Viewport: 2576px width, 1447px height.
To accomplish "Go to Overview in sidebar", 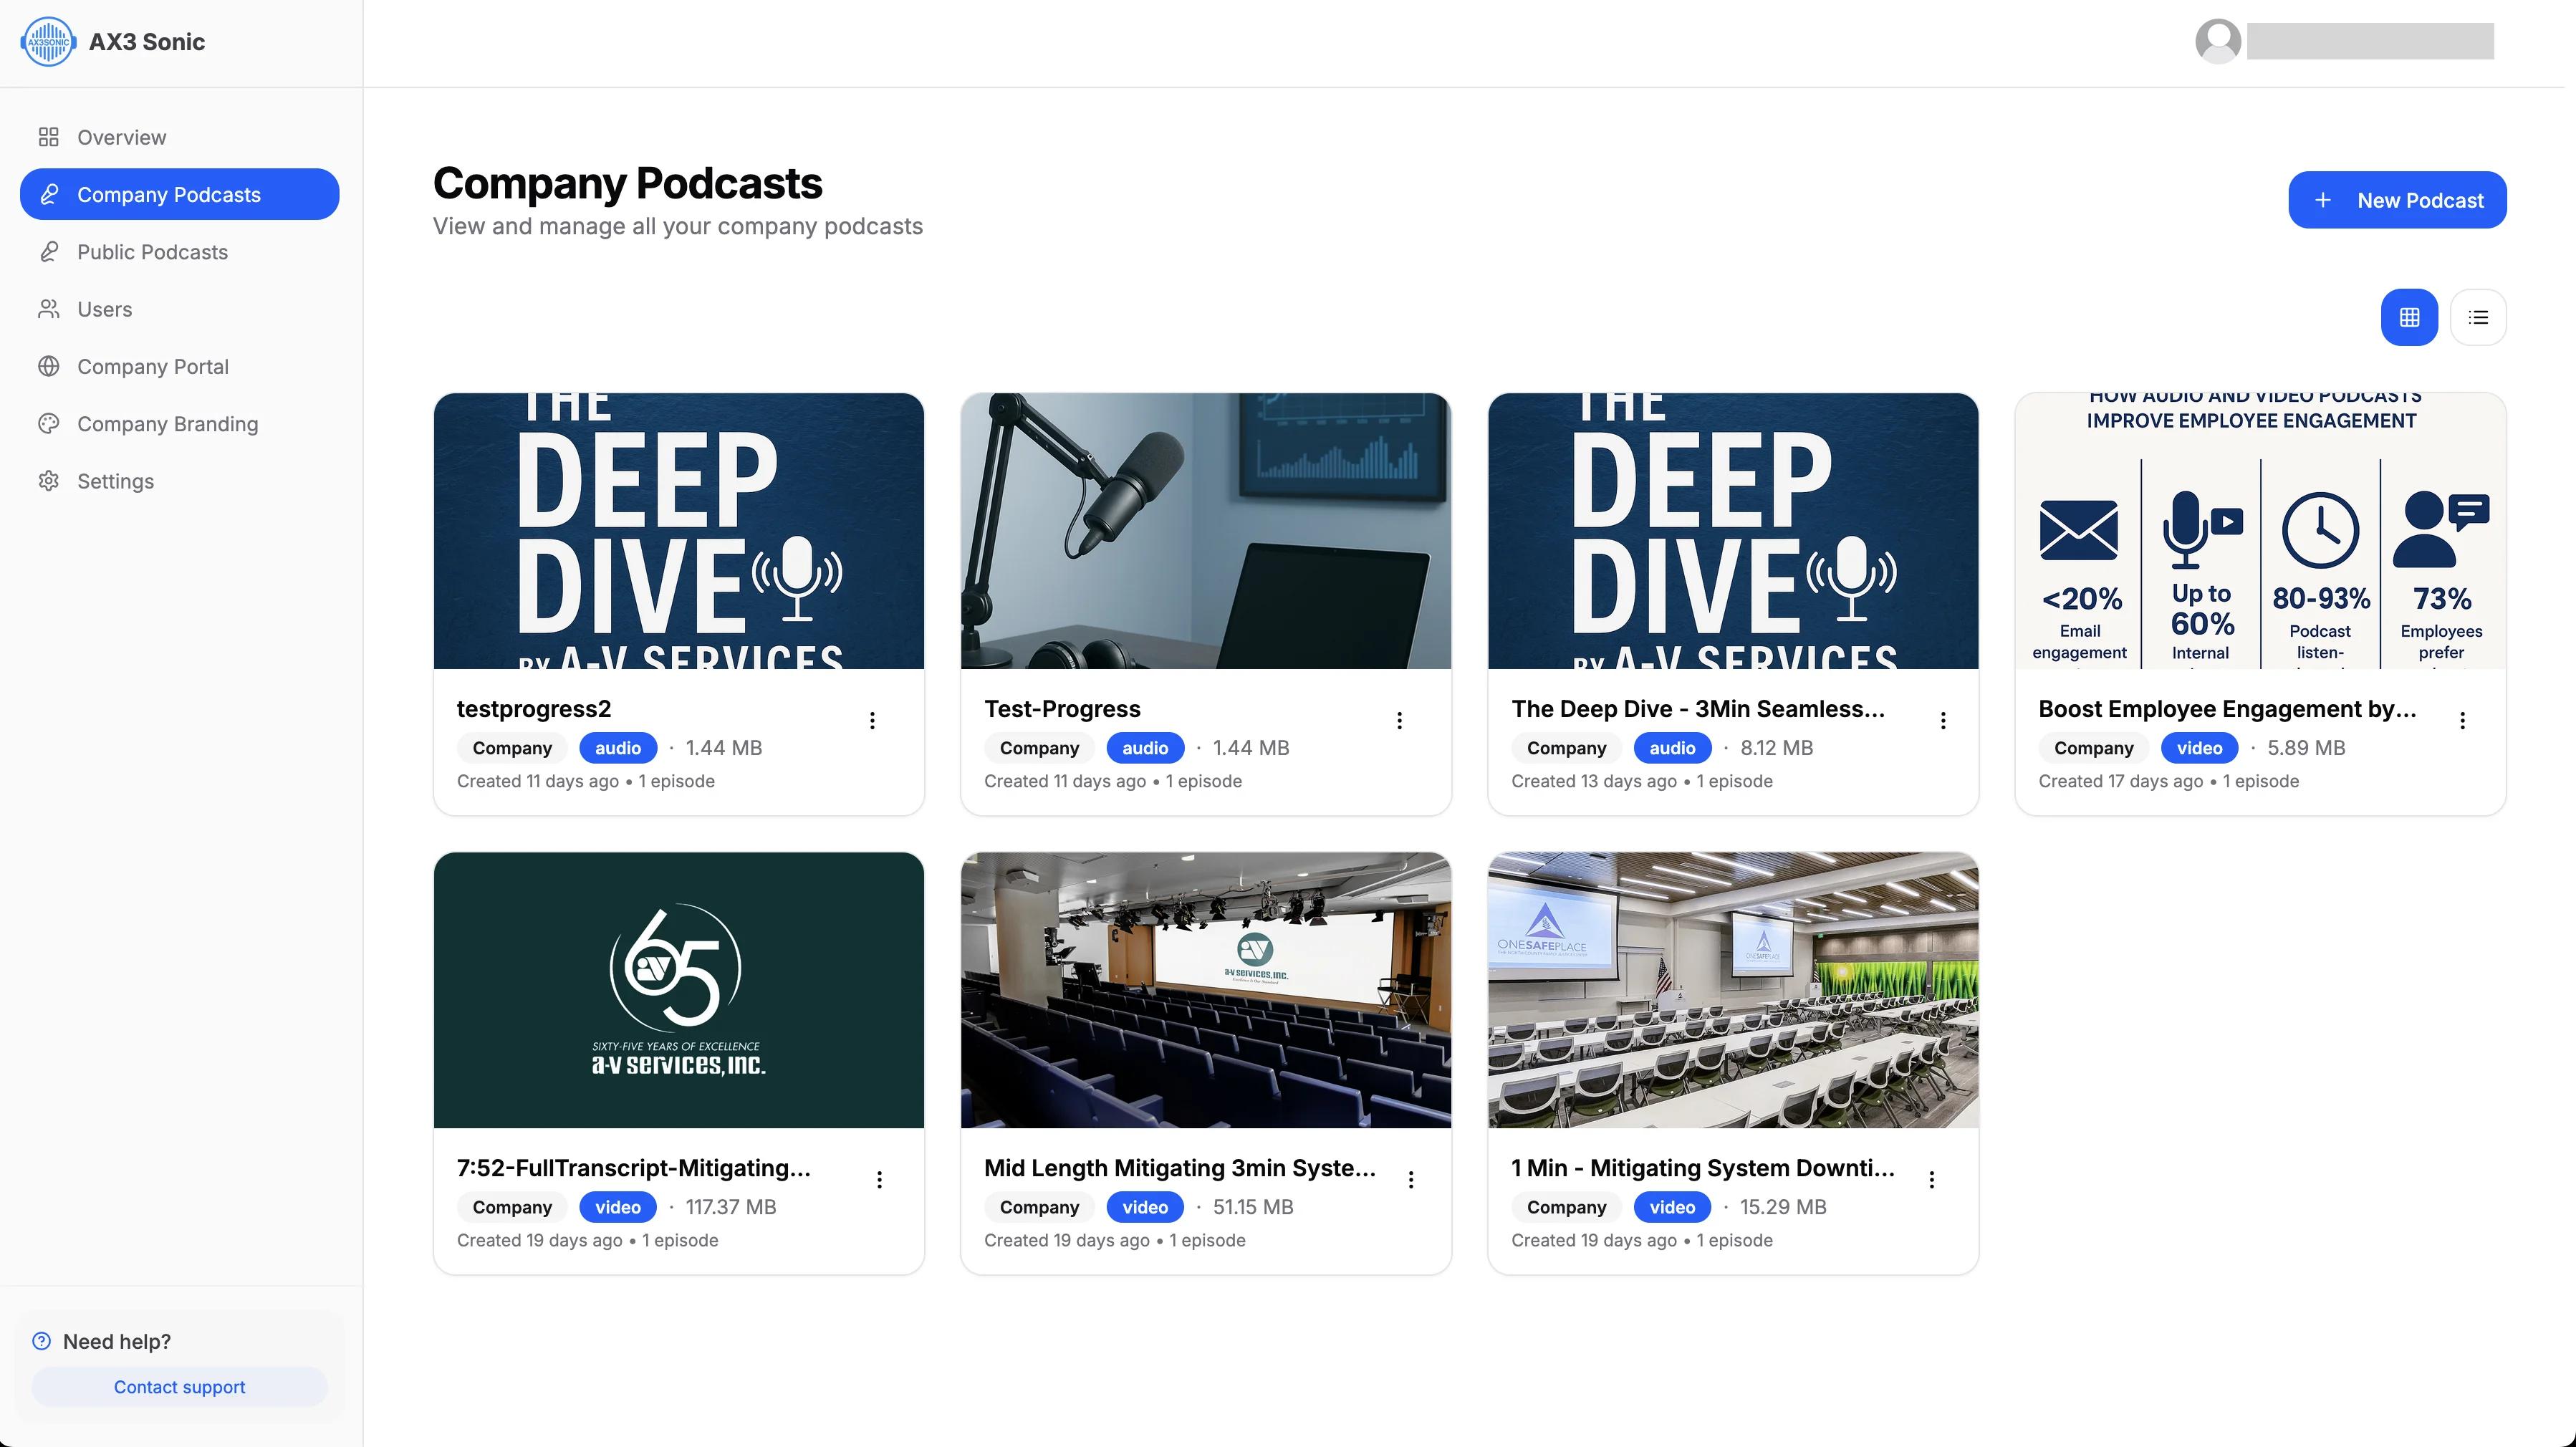I will [x=179, y=137].
